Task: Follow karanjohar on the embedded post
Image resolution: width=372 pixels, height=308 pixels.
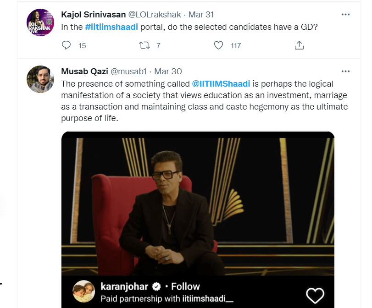Action: coord(185,287)
